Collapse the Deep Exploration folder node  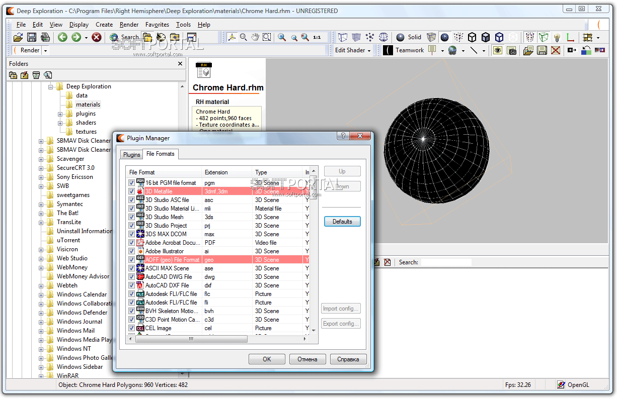click(51, 87)
